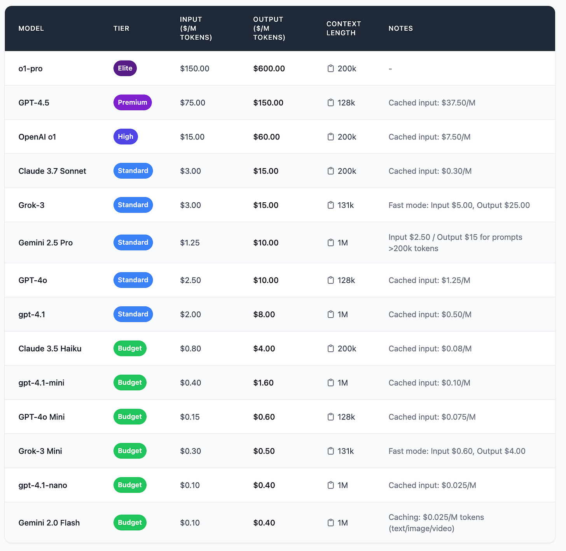Viewport: 566px width, 551px height.
Task: Click the Budget badge in the Gemini 2.0 Flash row
Action: 130,523
